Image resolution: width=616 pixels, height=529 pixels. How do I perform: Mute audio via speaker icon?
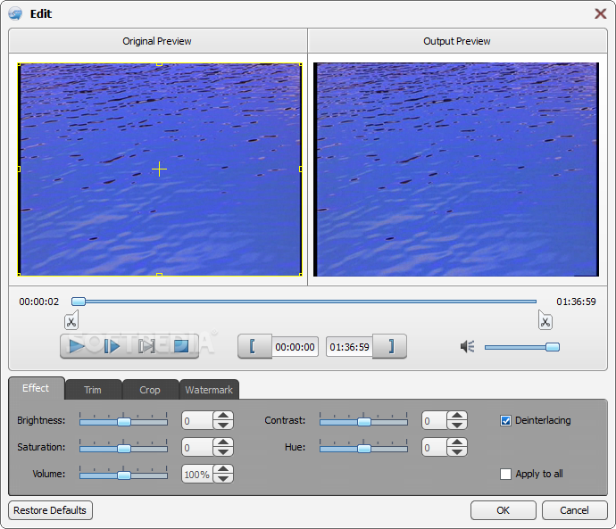click(x=468, y=346)
